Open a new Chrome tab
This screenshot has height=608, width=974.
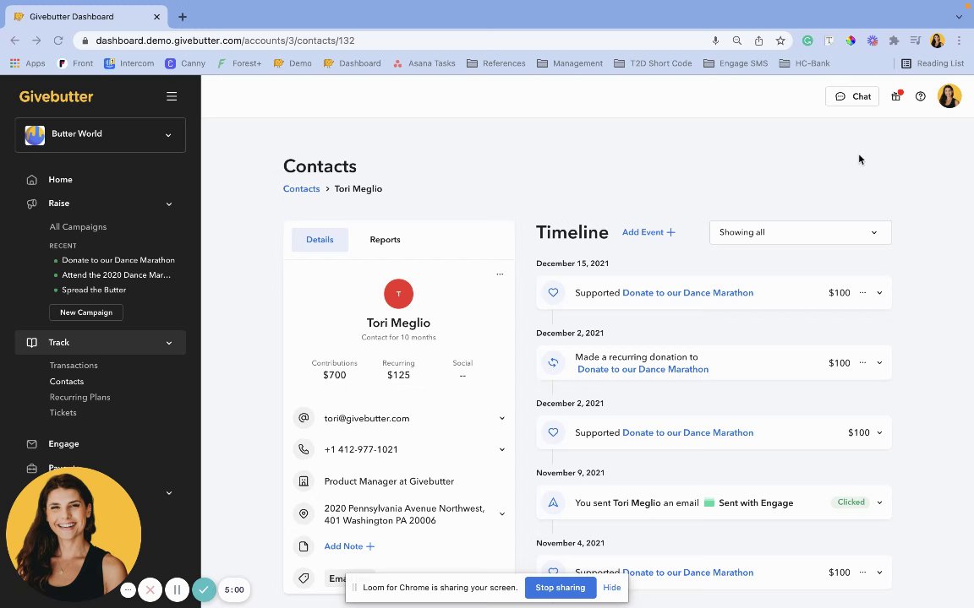pos(183,17)
